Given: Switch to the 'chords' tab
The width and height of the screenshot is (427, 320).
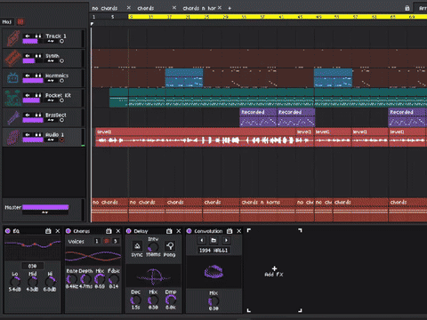Looking at the screenshot, I should (146, 8).
